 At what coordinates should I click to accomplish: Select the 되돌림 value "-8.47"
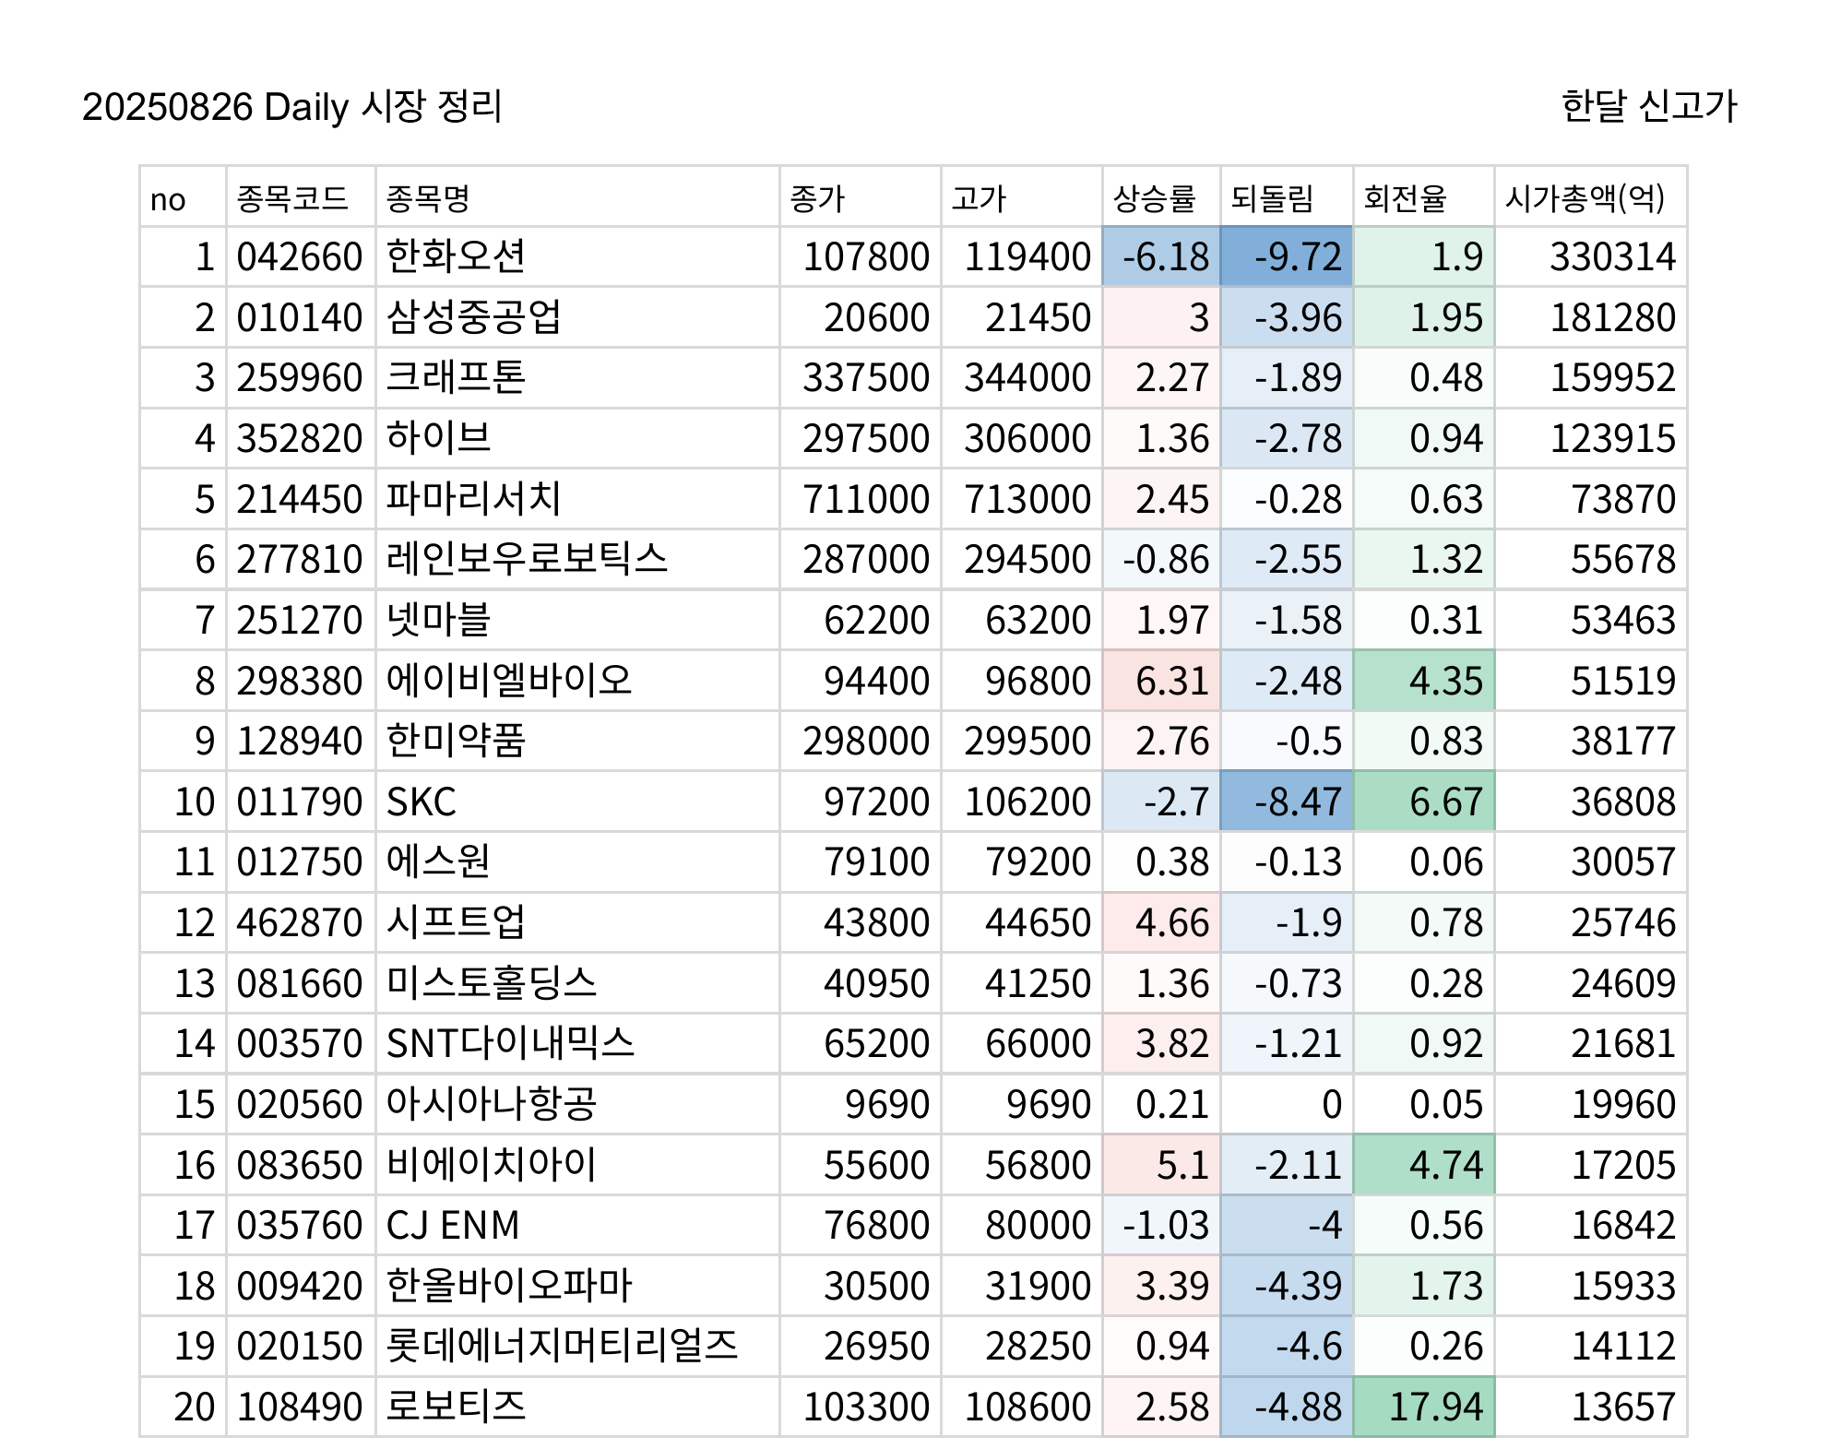(x=1298, y=802)
